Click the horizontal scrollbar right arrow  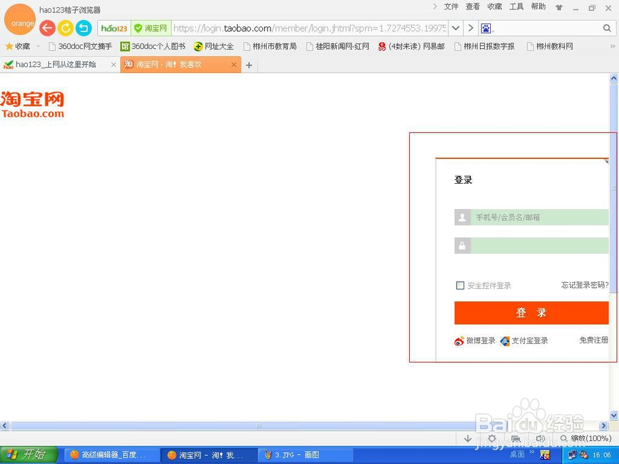click(x=603, y=426)
